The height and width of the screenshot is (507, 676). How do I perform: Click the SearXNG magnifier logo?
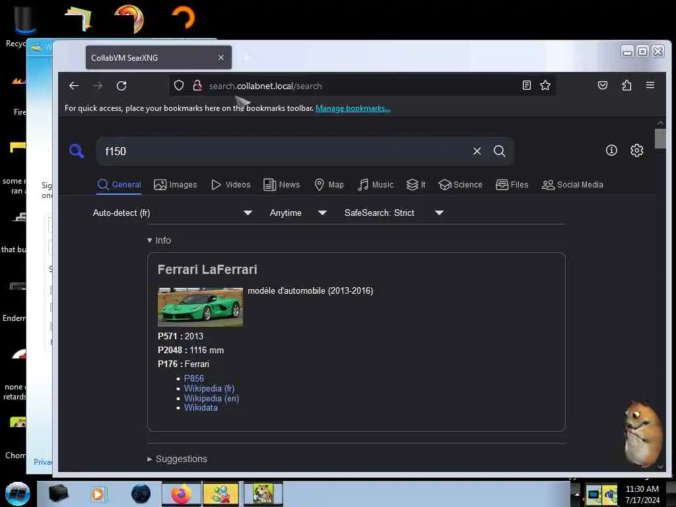77,151
